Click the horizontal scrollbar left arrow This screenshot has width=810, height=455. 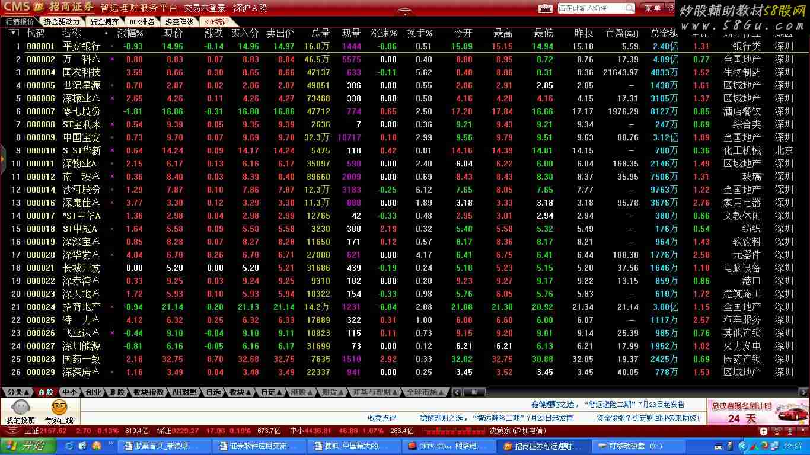456,392
